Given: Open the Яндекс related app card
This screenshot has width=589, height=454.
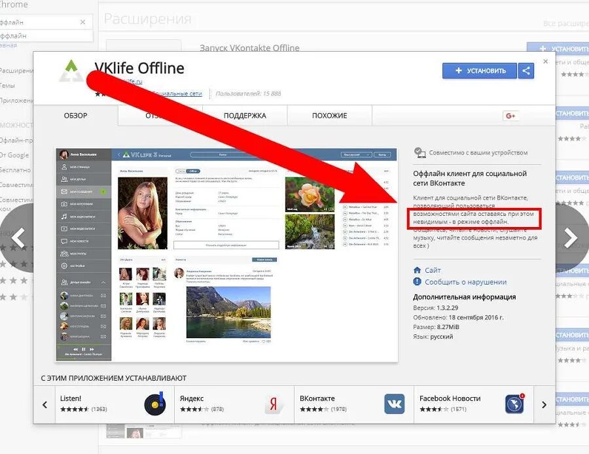Looking at the screenshot, I should [x=234, y=404].
